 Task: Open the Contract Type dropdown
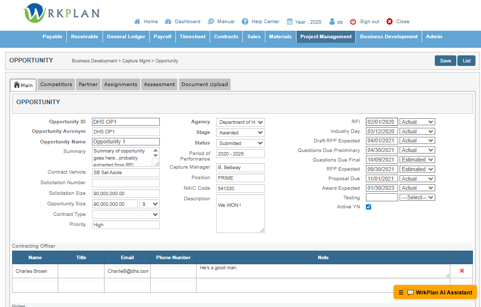(126, 214)
